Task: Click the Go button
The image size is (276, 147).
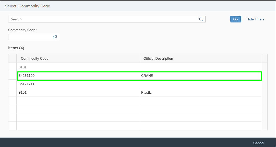Action: [x=235, y=19]
